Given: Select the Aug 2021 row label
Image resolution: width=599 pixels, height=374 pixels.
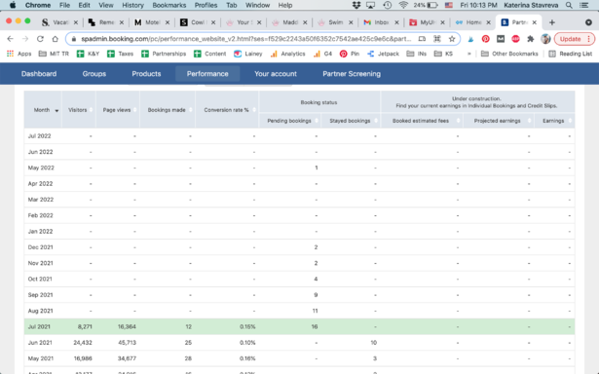Looking at the screenshot, I should [x=41, y=311].
